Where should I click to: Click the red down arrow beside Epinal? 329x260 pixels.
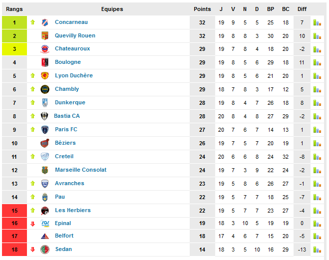32,224
